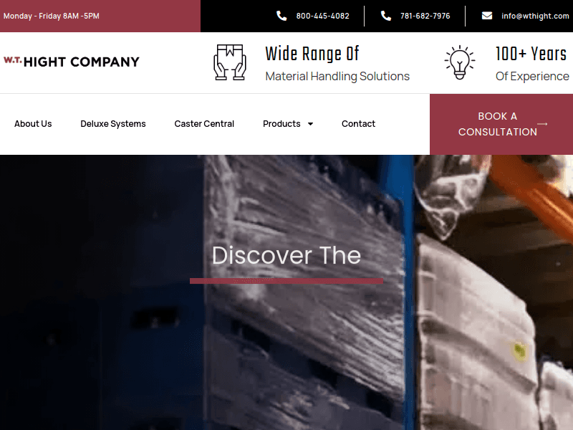Email info@wthight.com
The image size is (573, 430).
pyautogui.click(x=535, y=16)
